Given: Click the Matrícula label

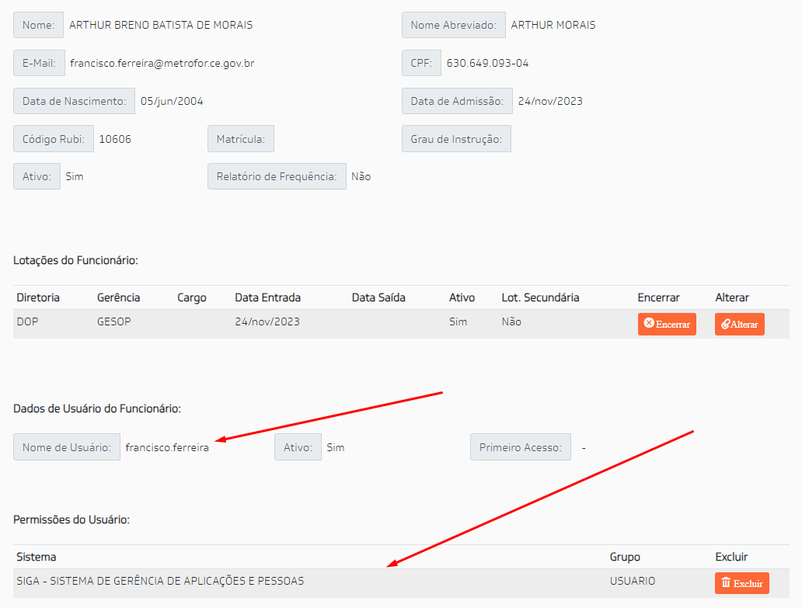Looking at the screenshot, I should [x=241, y=138].
